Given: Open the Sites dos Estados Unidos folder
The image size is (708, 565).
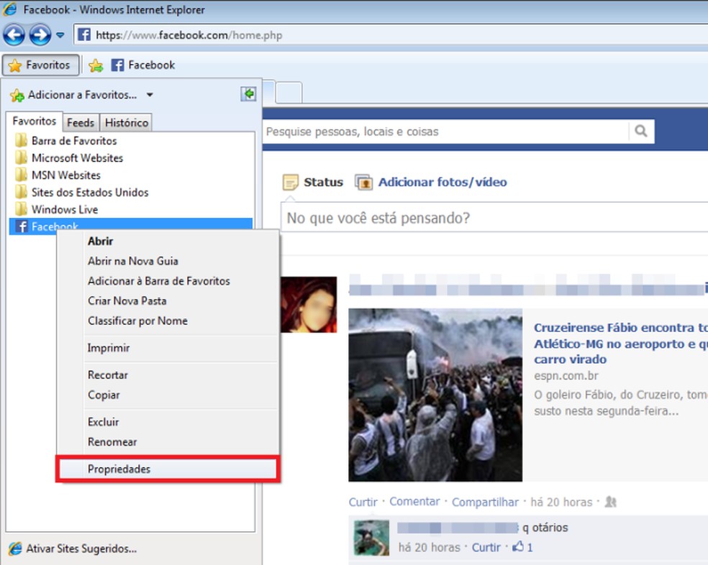Looking at the screenshot, I should [x=82, y=192].
